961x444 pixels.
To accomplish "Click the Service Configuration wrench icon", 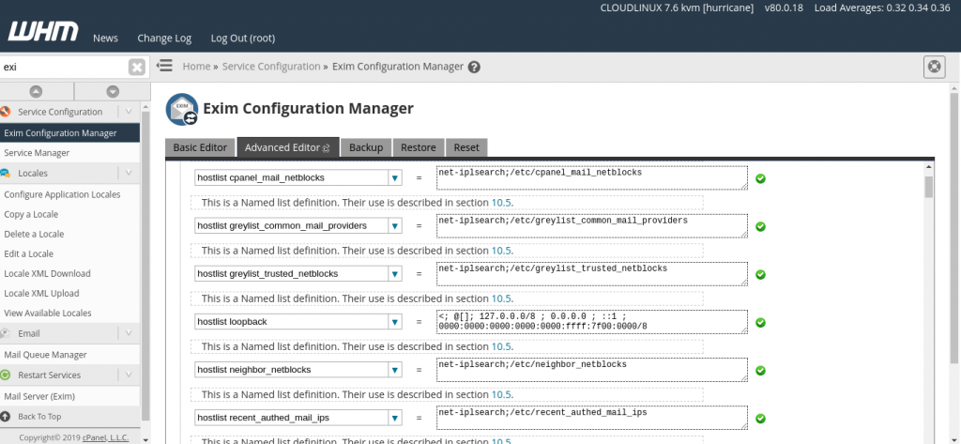I will pyautogui.click(x=6, y=112).
